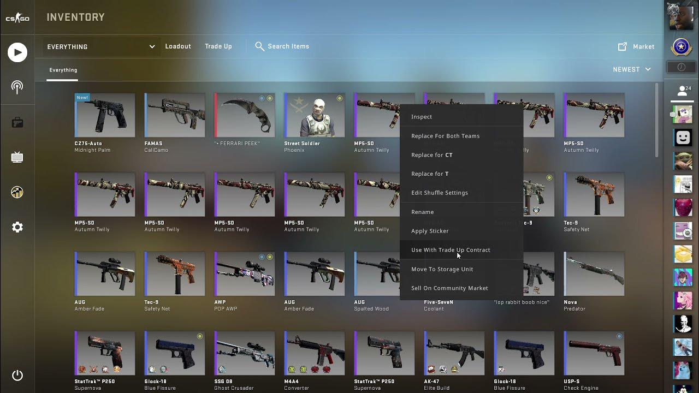The width and height of the screenshot is (699, 393).
Task: Switch to the Everything tab
Action: (63, 70)
